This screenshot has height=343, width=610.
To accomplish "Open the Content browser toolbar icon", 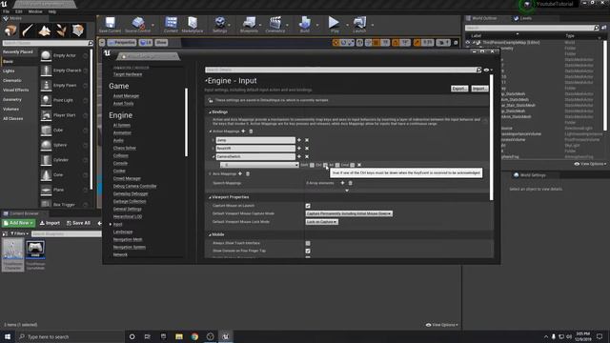I will 171,25.
